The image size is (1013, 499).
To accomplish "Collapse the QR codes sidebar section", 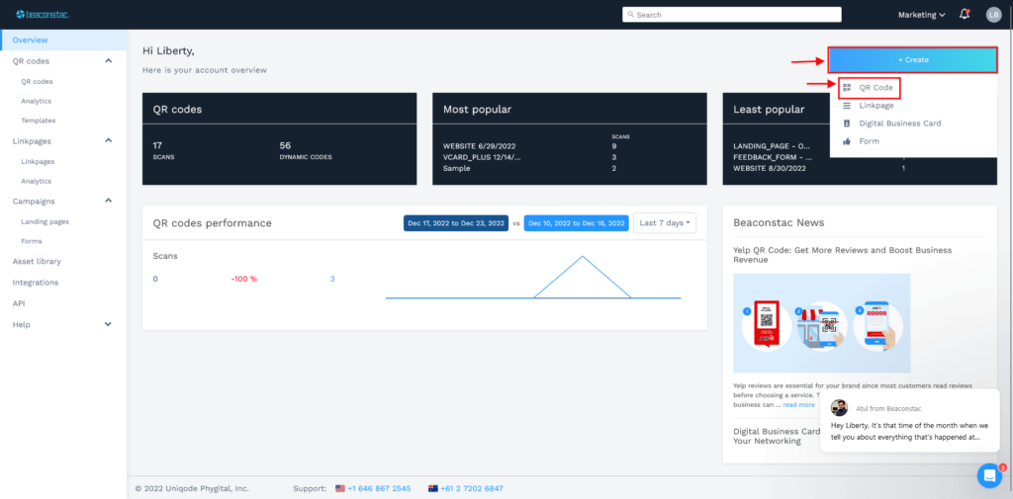I will (x=109, y=60).
